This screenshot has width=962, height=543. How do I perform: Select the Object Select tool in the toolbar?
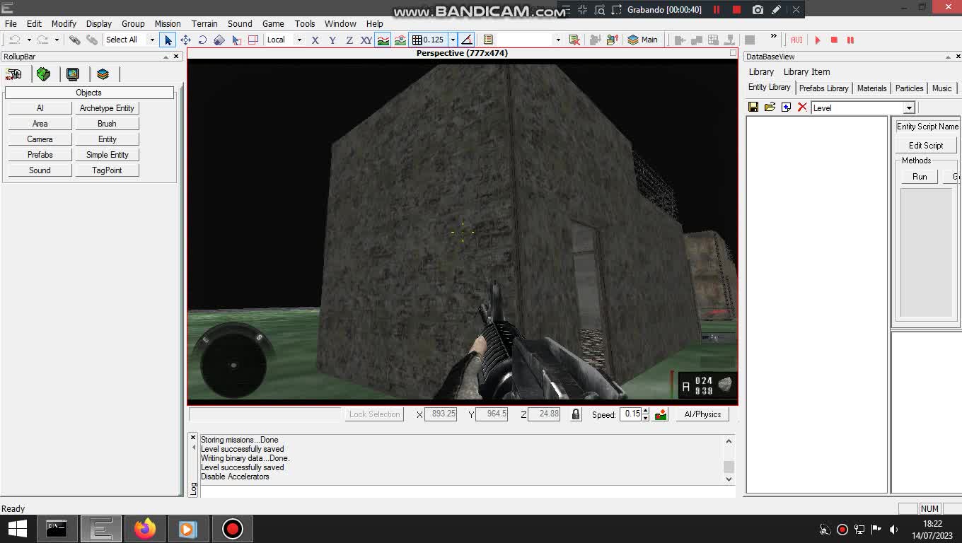(x=168, y=40)
